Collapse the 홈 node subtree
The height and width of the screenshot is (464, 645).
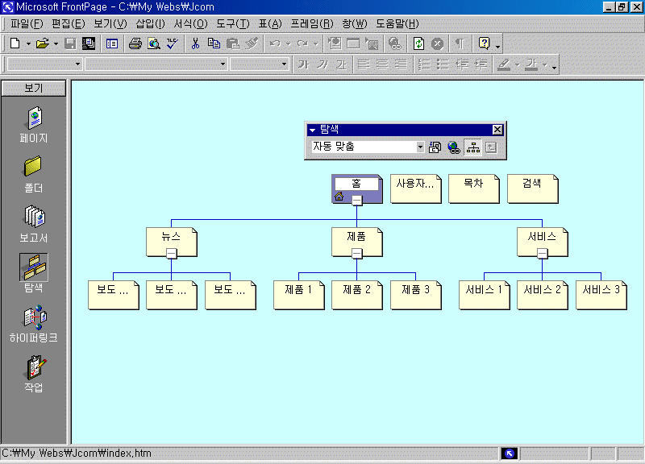point(356,201)
